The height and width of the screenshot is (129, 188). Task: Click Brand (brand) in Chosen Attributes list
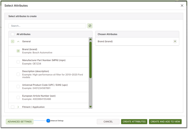pos(105,41)
